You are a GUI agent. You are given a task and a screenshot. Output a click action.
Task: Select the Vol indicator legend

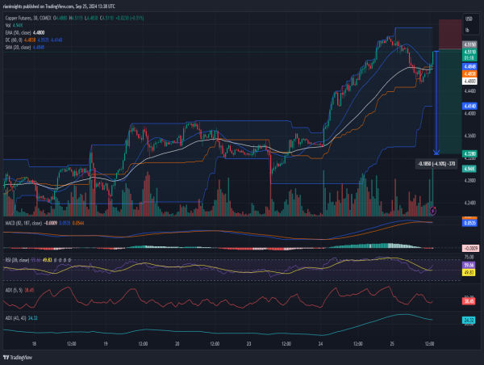(14, 25)
